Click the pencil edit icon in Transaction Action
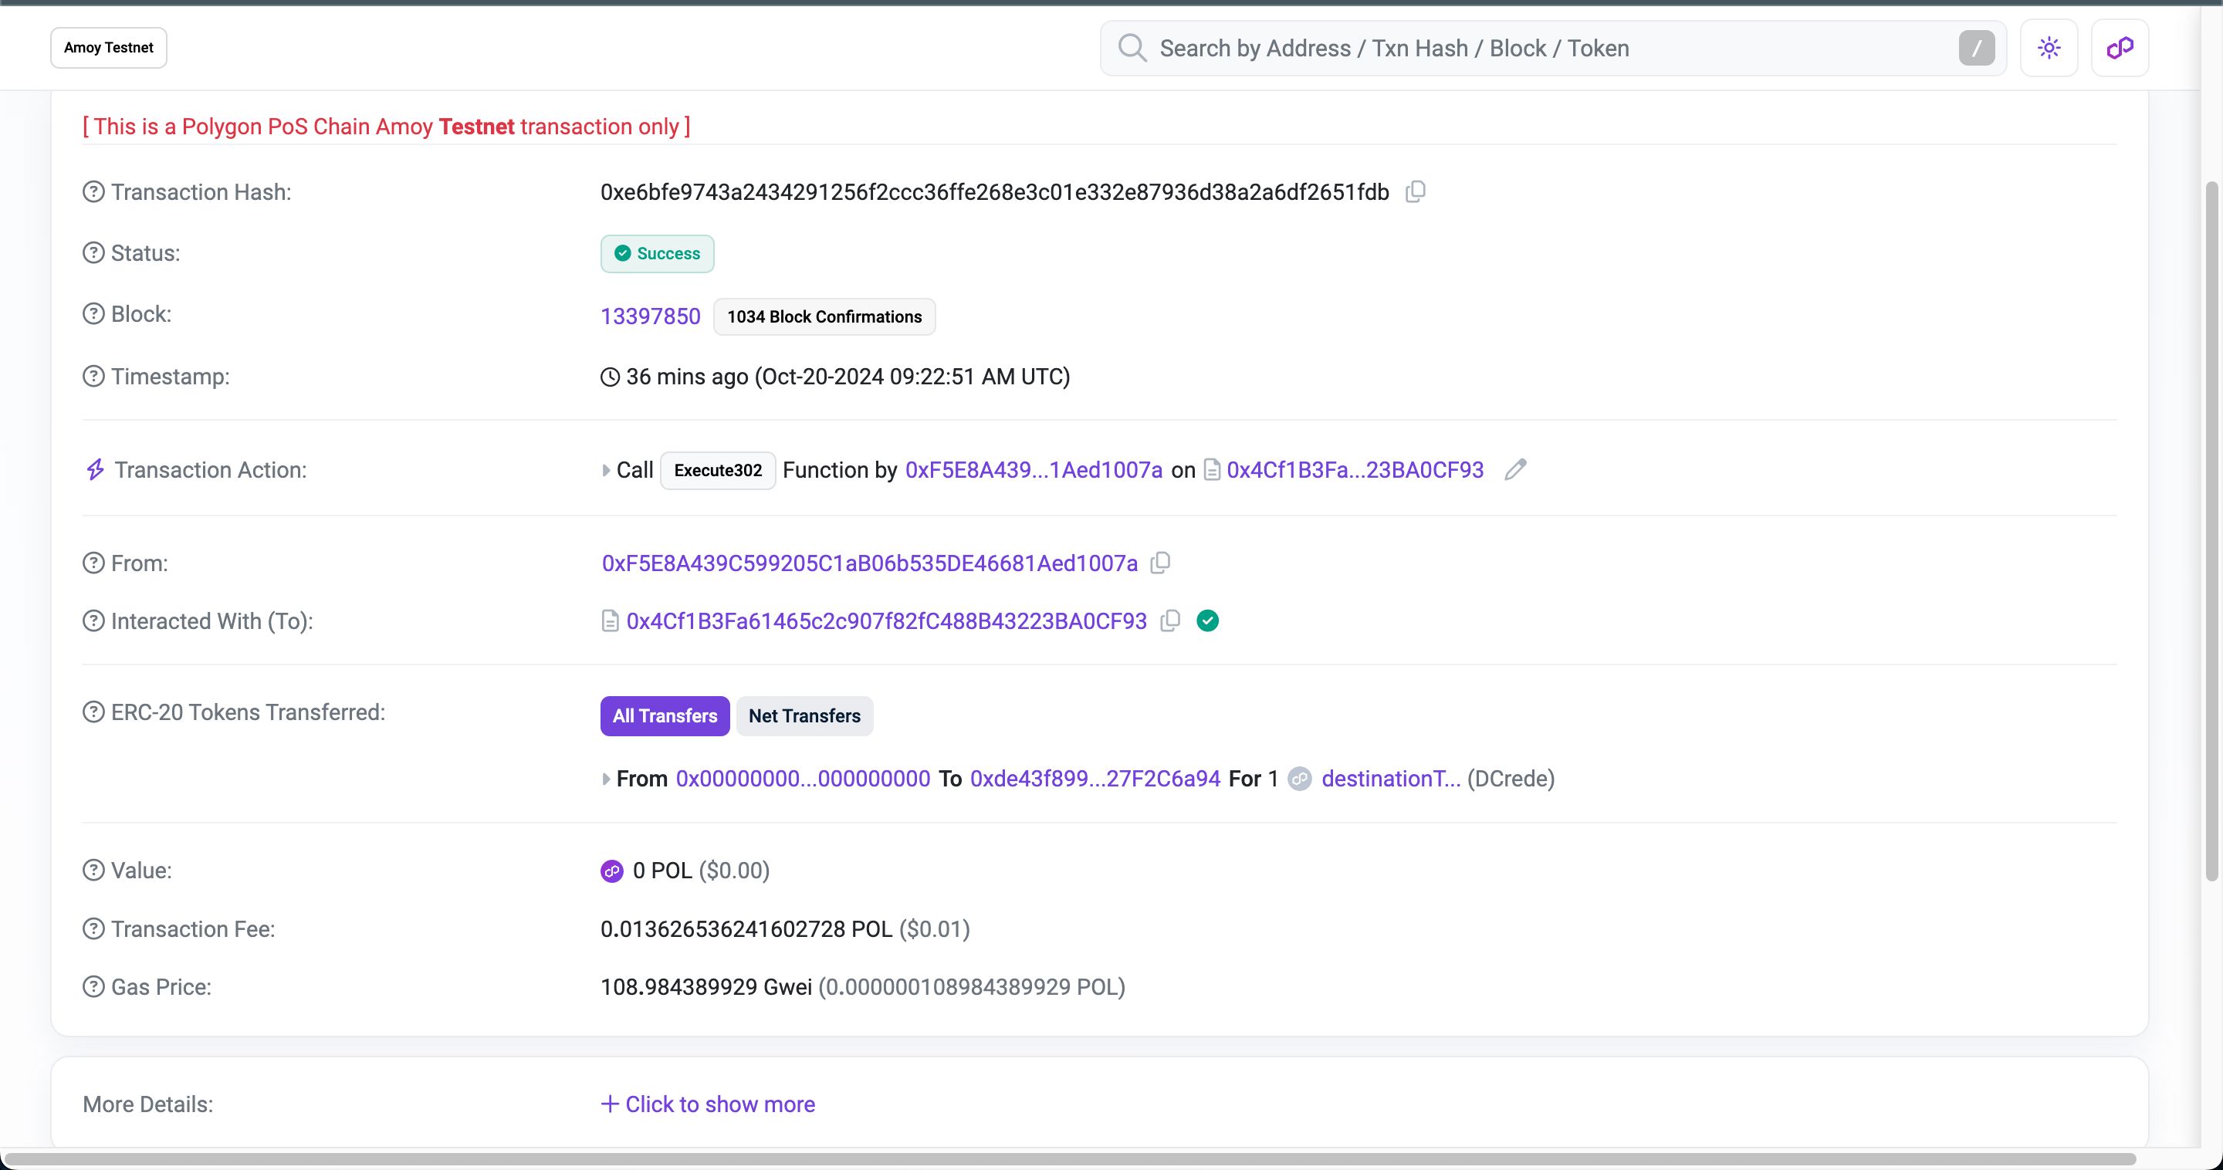 pos(1515,469)
